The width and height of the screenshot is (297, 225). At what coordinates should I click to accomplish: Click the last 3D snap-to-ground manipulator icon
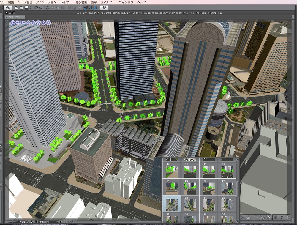pyautogui.click(x=48, y=23)
